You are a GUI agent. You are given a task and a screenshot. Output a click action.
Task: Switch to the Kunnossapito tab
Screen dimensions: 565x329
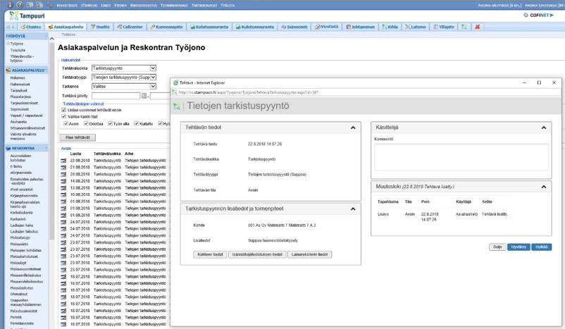166,27
